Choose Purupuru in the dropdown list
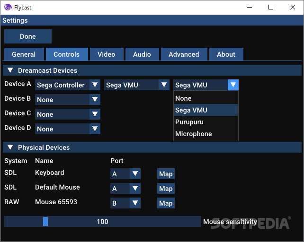 click(206, 122)
